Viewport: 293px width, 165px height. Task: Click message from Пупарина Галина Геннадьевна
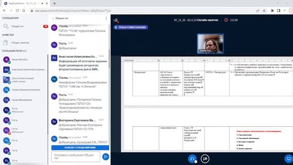[81, 106]
